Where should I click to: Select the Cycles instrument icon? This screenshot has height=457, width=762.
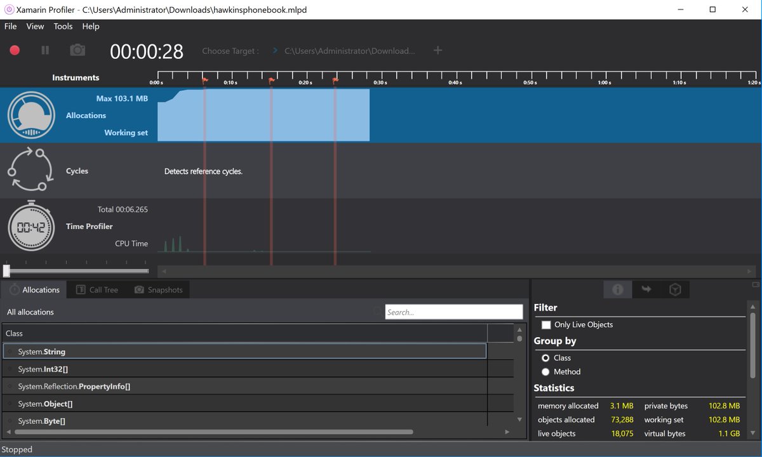(30, 170)
